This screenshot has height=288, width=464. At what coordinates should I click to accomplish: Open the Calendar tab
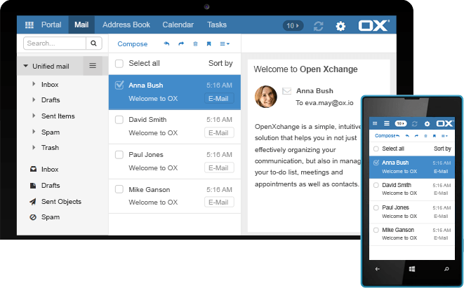tap(178, 25)
